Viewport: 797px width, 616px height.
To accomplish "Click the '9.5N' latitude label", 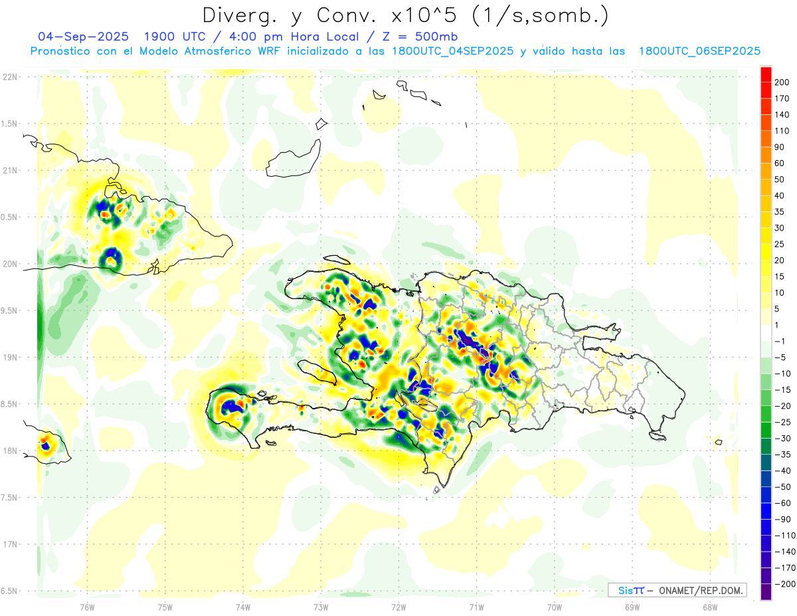I will coord(10,310).
